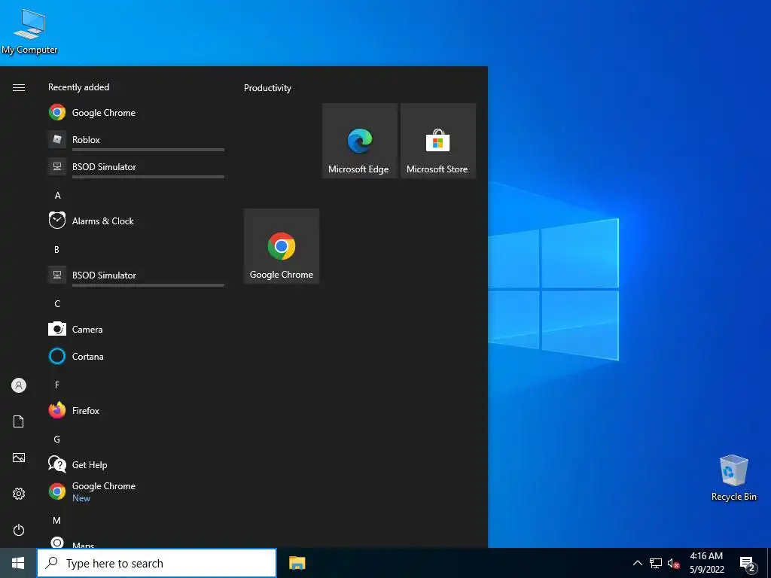771x578 pixels.
Task: Launch Google Chrome under Recently added
Action: tap(136, 113)
